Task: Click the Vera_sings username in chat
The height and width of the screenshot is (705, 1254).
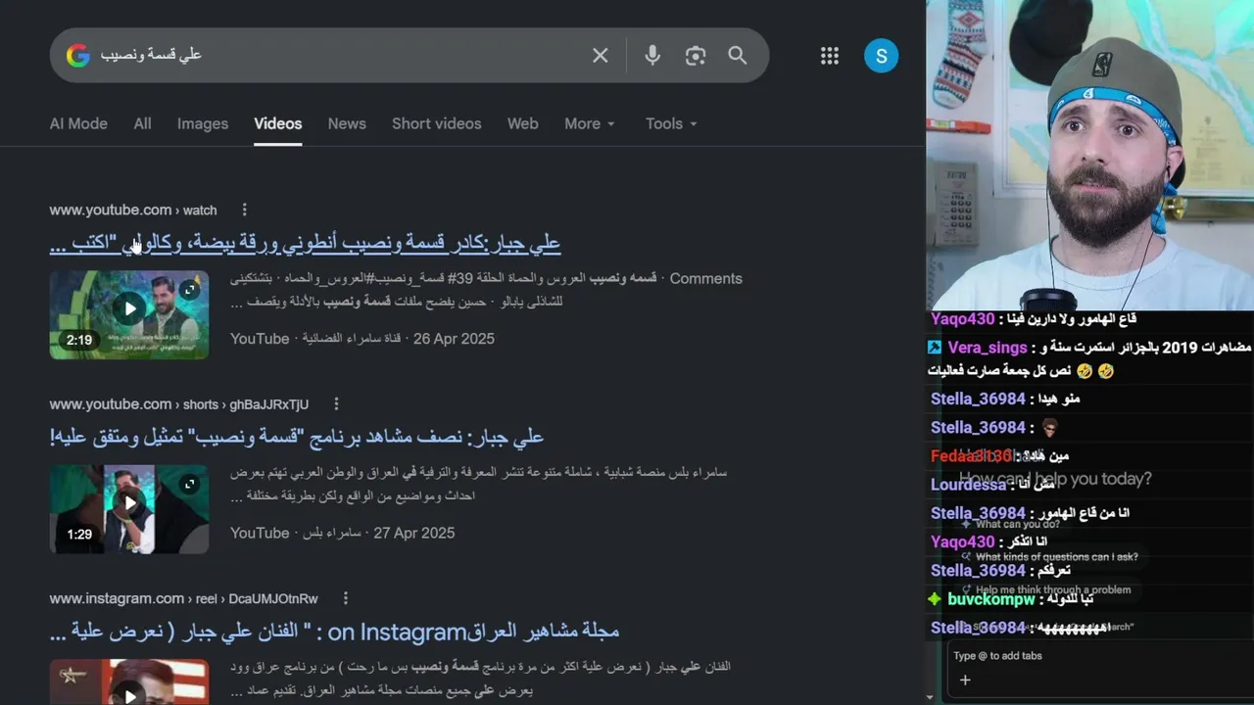Action: pos(987,348)
